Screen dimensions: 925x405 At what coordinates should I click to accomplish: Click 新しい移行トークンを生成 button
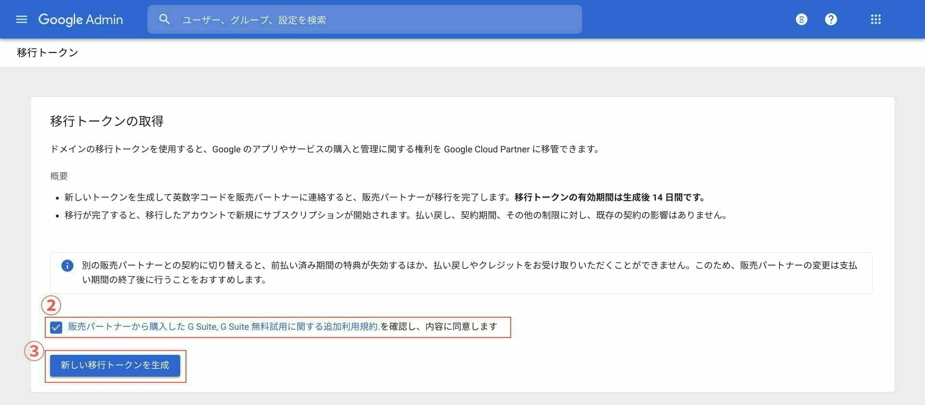115,365
